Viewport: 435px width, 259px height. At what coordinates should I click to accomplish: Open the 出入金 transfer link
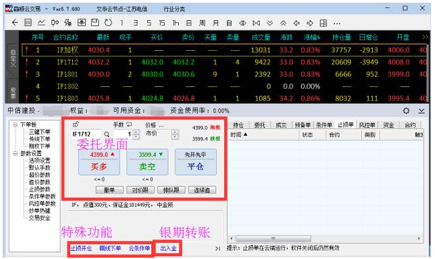[x=168, y=248]
